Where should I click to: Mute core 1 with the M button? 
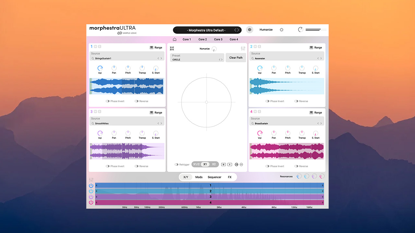95,47
